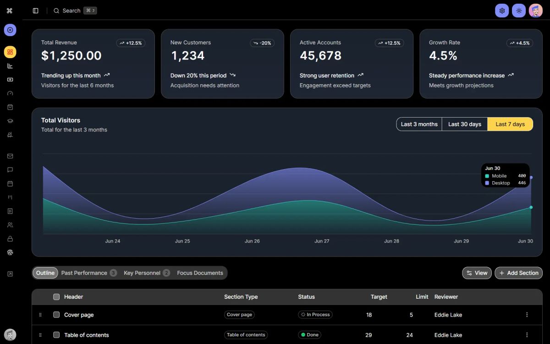
Task: Open the Analytics bar chart icon
Action: 10,65
